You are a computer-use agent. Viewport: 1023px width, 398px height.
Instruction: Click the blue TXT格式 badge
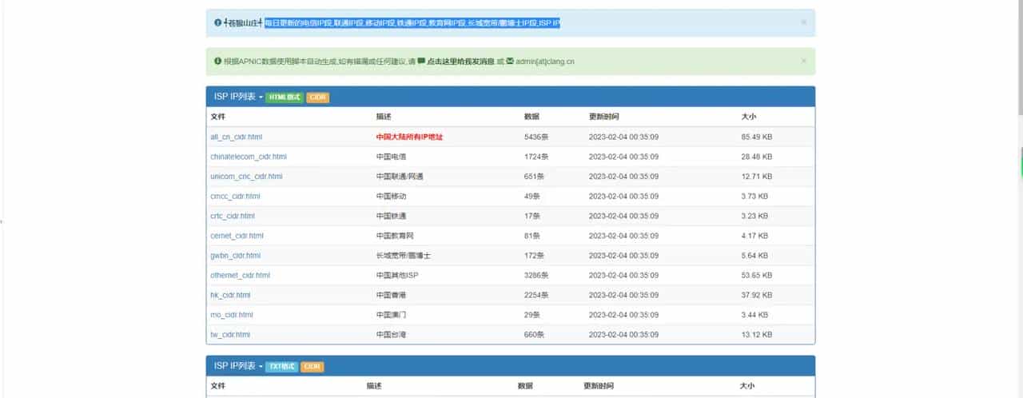[x=282, y=367]
